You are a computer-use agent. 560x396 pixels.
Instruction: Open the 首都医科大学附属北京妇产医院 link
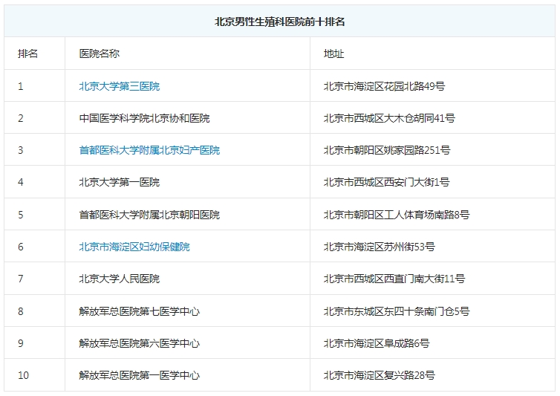[149, 150]
